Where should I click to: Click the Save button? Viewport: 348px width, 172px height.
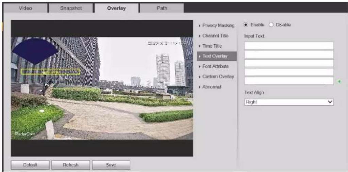click(111, 165)
